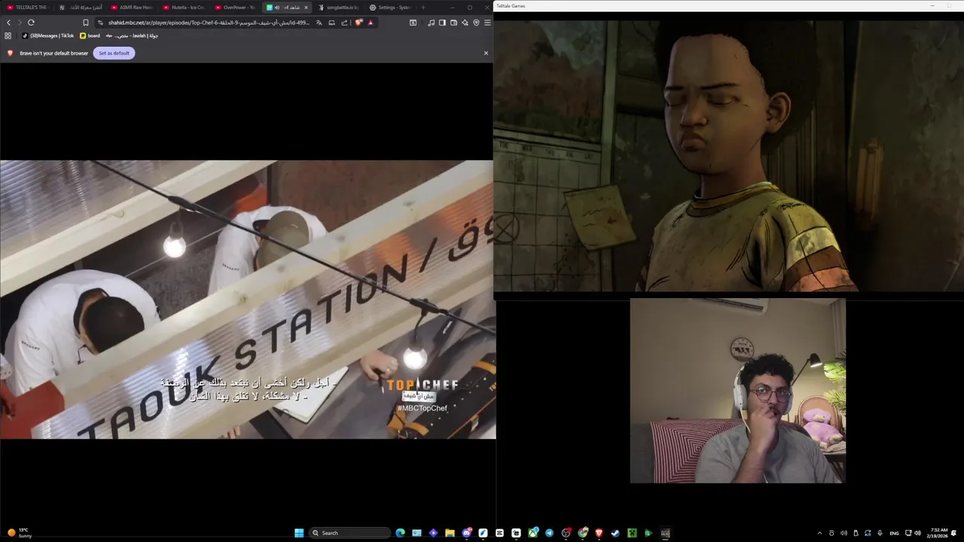Open Messages | TikTok bookmark
The width and height of the screenshot is (964, 542).
pos(47,35)
